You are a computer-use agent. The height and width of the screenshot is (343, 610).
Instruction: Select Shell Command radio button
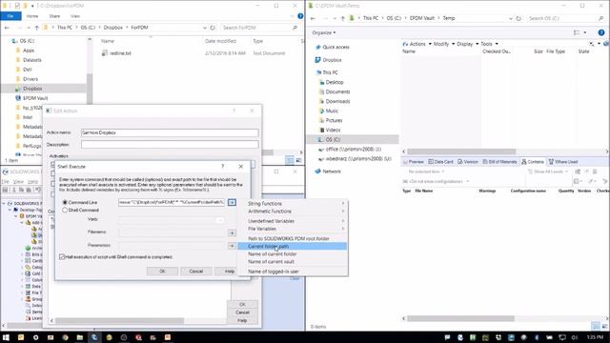click(x=65, y=210)
